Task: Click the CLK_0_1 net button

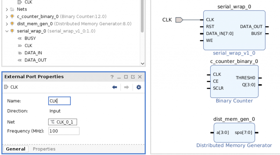Action: pos(63,122)
